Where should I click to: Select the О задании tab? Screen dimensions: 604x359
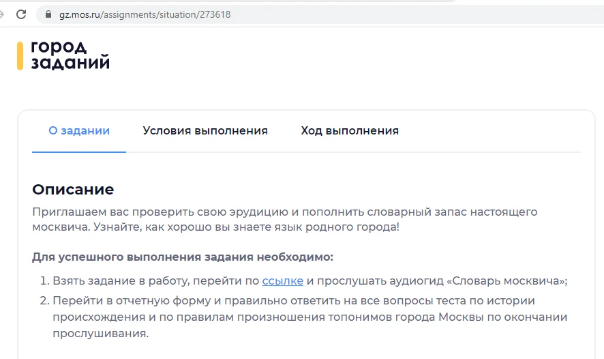[79, 131]
